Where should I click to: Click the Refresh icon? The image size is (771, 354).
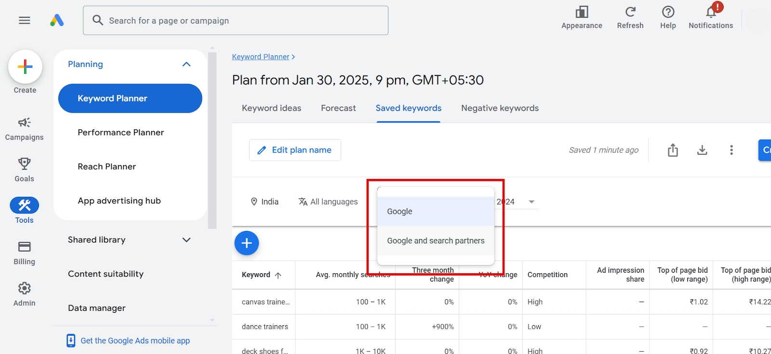click(x=630, y=13)
